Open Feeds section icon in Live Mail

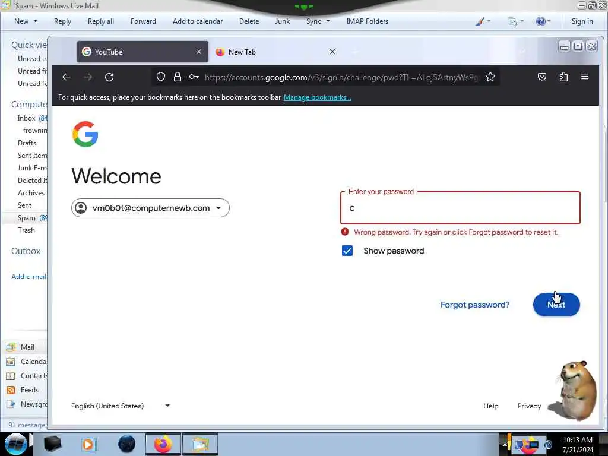tap(11, 390)
